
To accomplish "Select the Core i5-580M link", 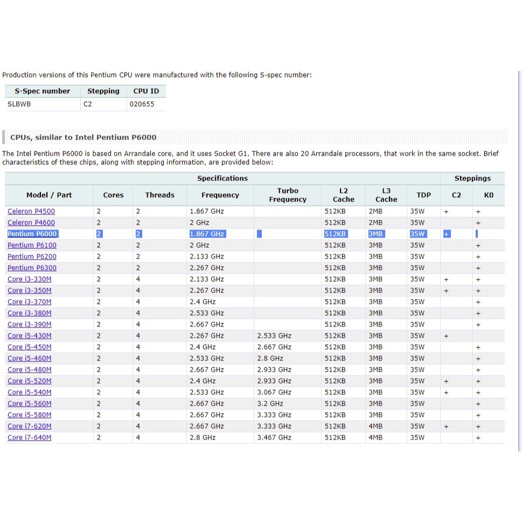I will coord(30,415).
